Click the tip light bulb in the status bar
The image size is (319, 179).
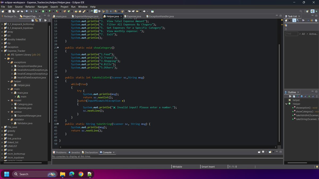click(x=317, y=167)
